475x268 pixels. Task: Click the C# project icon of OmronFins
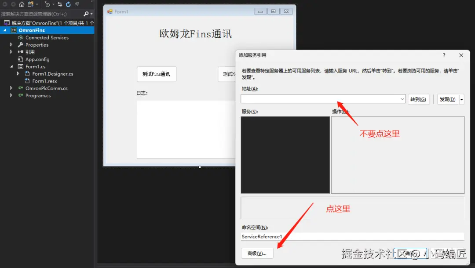pyautogui.click(x=14, y=30)
